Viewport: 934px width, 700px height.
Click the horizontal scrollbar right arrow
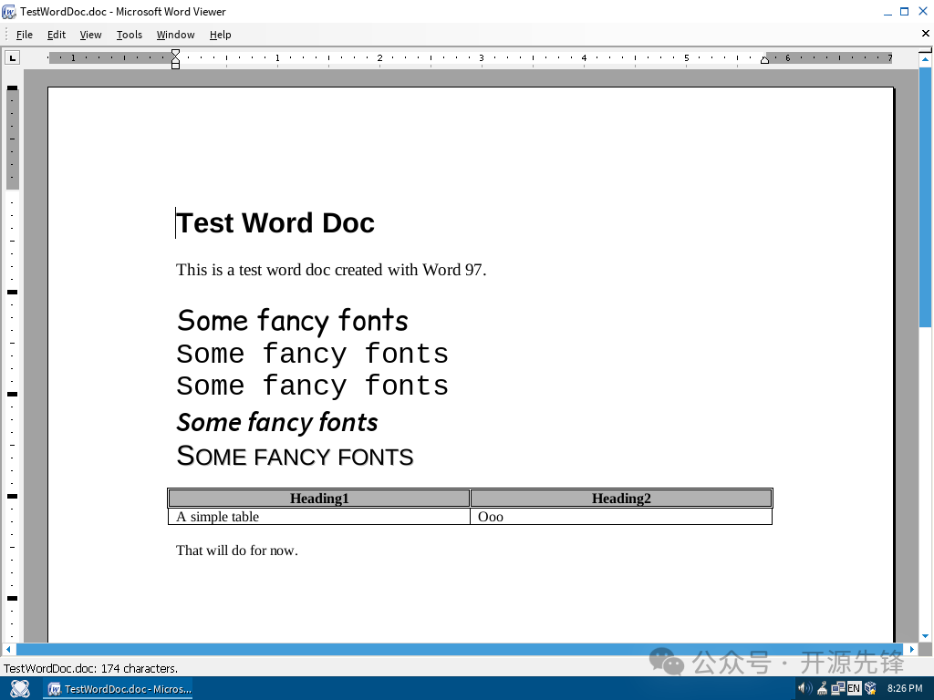tap(911, 649)
